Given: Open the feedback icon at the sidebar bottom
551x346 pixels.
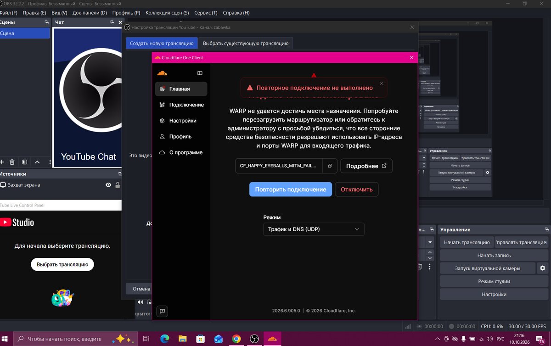Looking at the screenshot, I should coord(162,311).
